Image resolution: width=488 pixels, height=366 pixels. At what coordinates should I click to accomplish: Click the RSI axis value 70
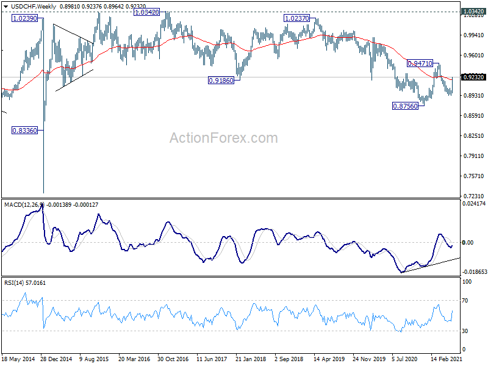point(465,301)
